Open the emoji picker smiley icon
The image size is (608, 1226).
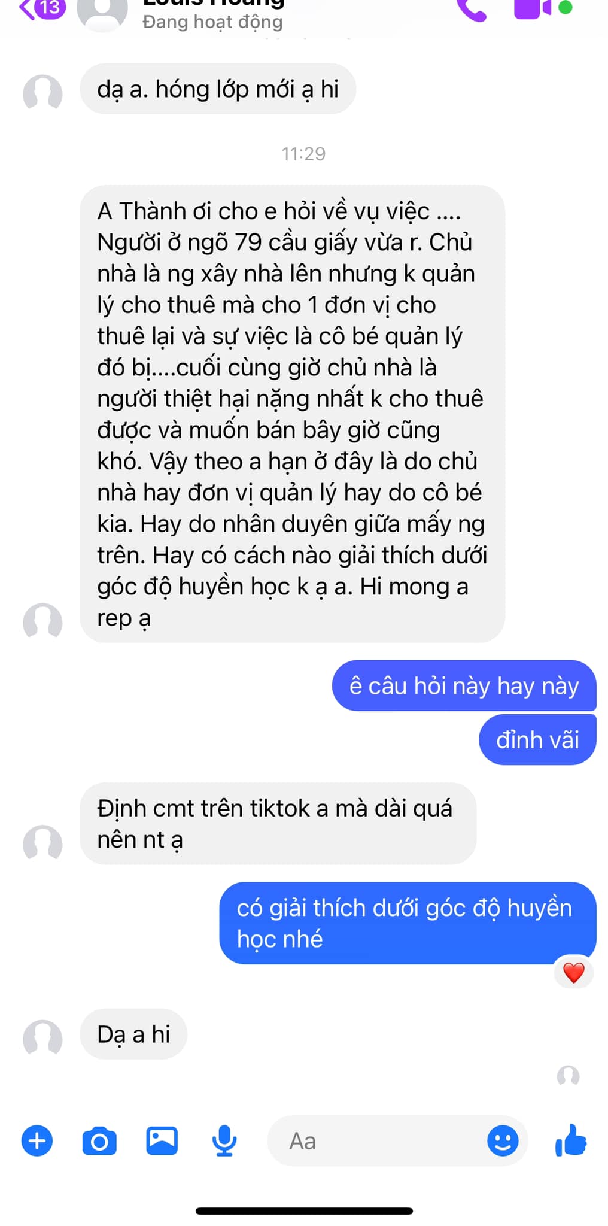click(503, 1140)
